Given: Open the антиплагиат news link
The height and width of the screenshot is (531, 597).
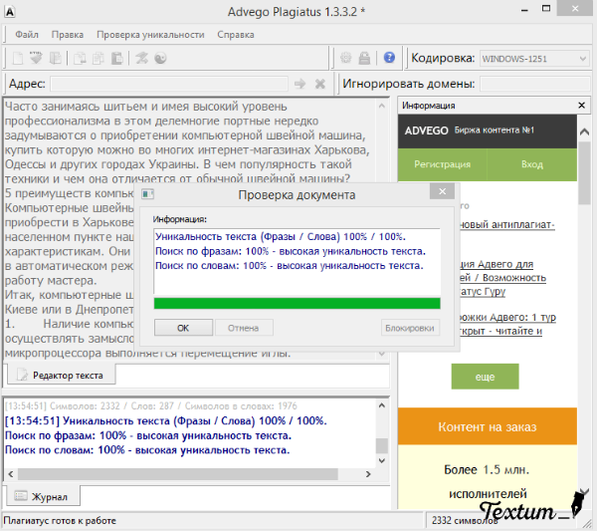Looking at the screenshot, I should point(506,225).
